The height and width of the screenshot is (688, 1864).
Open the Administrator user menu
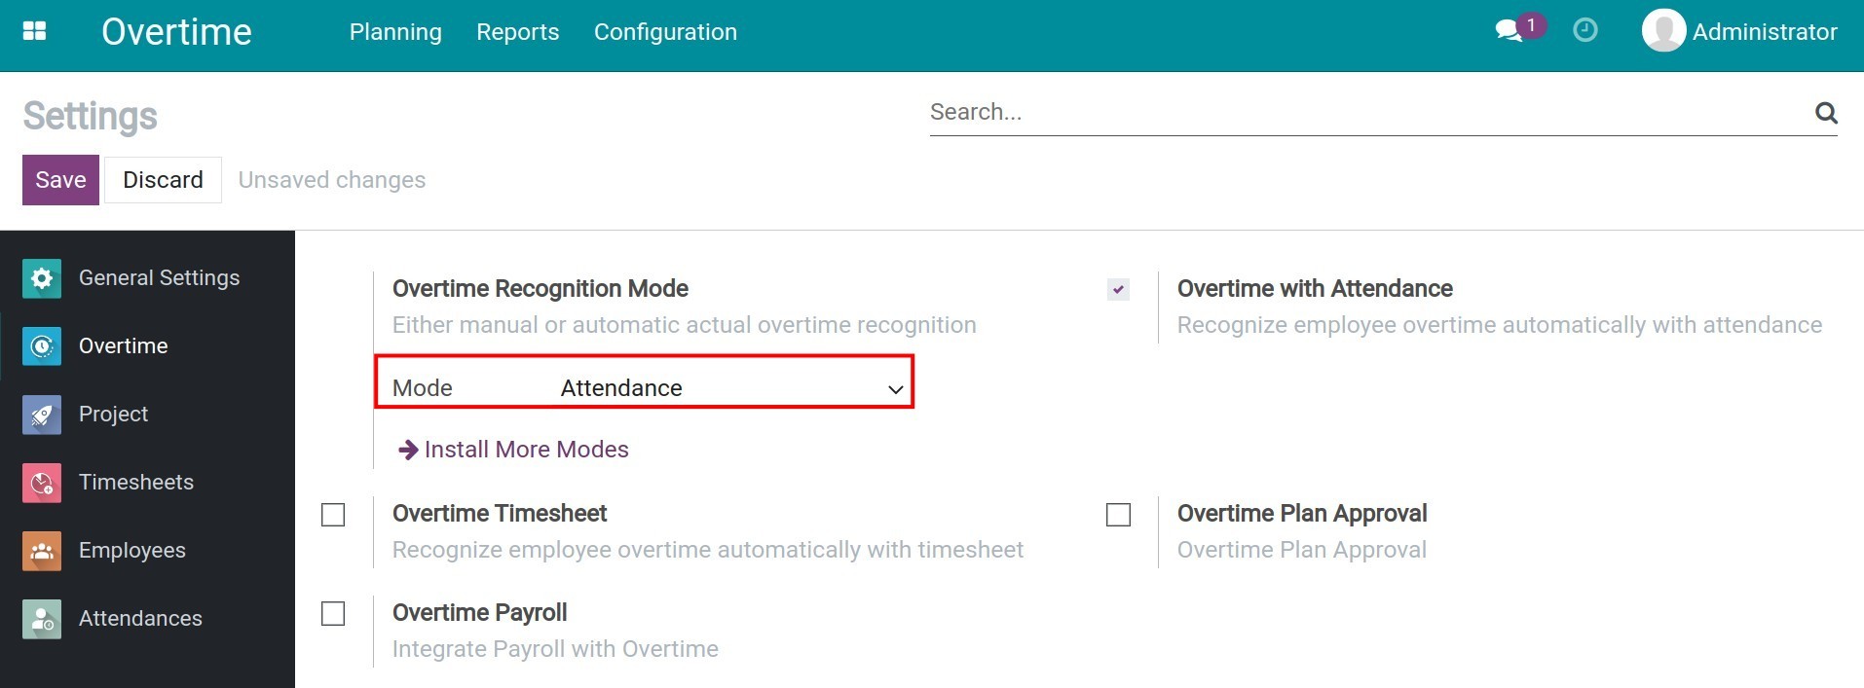(1739, 32)
